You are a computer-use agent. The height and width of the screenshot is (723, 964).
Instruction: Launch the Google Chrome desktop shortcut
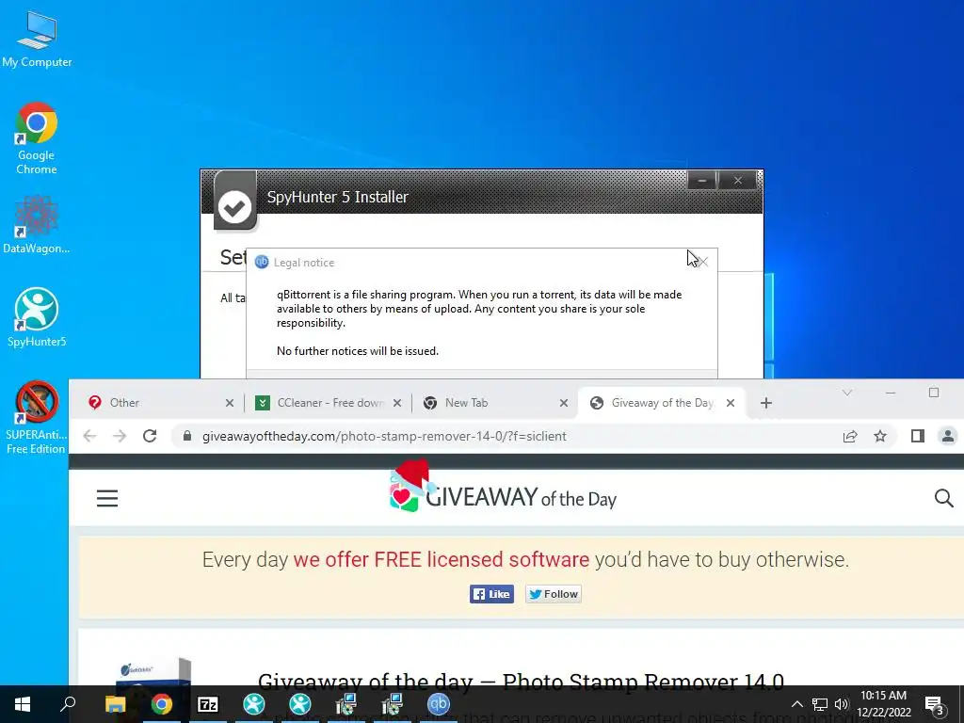click(x=37, y=138)
